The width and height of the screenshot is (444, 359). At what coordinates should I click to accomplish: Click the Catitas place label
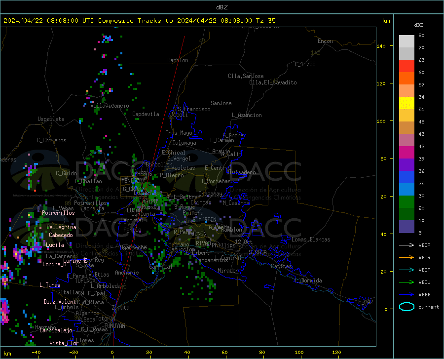click(x=282, y=266)
